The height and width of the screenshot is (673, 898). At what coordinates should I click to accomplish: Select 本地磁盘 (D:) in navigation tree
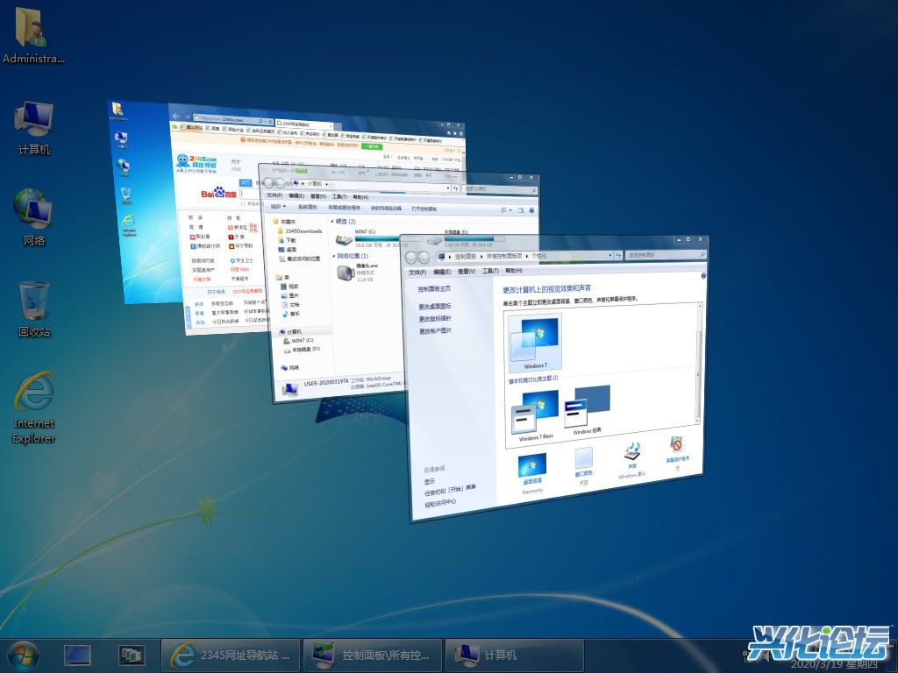click(302, 349)
